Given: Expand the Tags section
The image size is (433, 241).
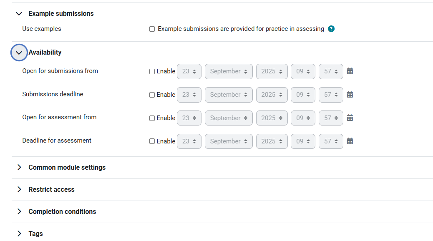Looking at the screenshot, I should click(x=19, y=233).
